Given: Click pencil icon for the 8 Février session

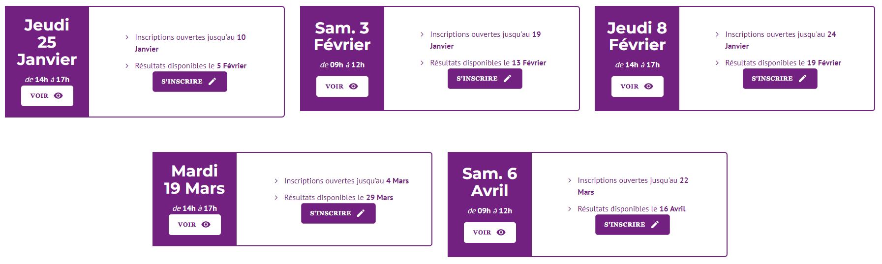Looking at the screenshot, I should pyautogui.click(x=803, y=79).
